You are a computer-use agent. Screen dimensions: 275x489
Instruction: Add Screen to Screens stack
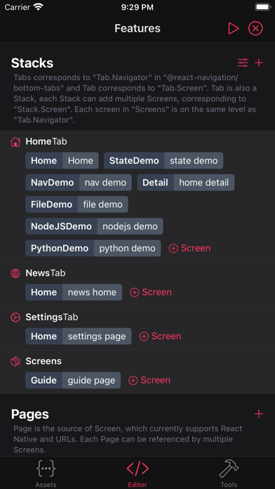tap(149, 380)
